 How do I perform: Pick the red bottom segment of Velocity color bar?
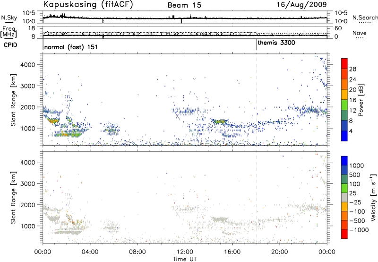[x=344, y=234]
